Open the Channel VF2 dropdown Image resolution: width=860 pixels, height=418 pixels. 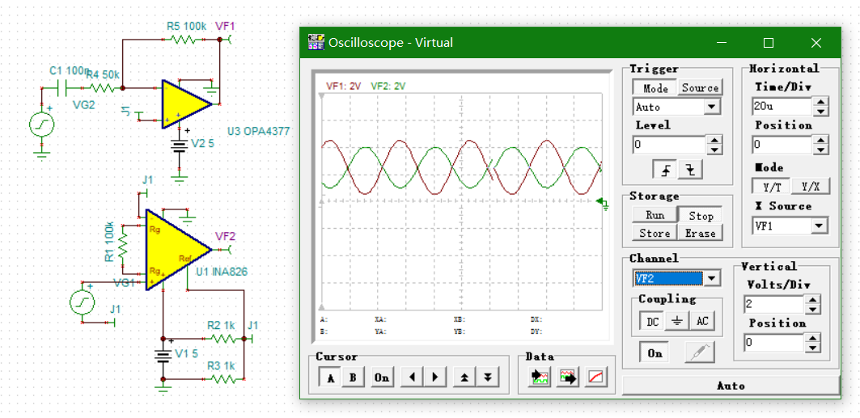pos(711,279)
